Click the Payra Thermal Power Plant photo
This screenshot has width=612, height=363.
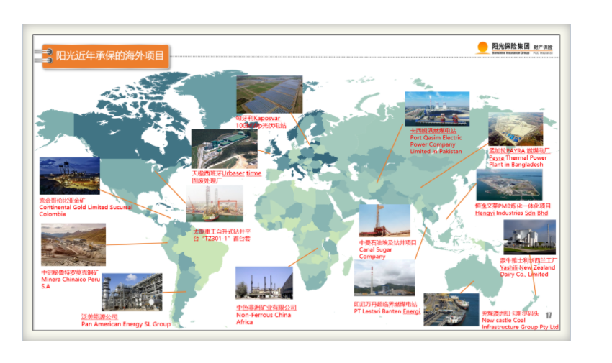pos(516,129)
